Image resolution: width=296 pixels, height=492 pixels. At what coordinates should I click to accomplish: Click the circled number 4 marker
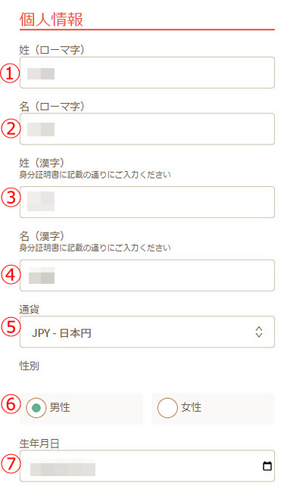[x=11, y=275]
